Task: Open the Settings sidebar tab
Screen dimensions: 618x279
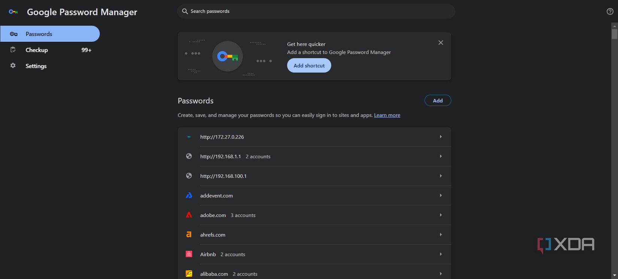Action: coord(50,66)
